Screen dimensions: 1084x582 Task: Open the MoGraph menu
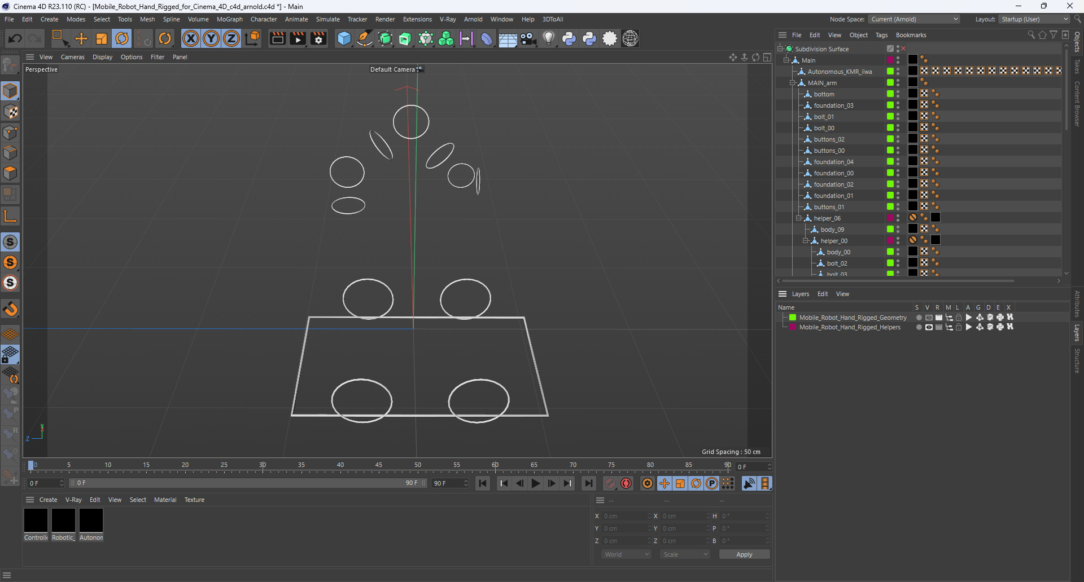tap(229, 19)
